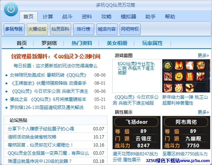Image resolution: width=212 pixels, height=165 pixels.
Task: Click the window title 多玩QQ仙灵万花筒
Action: coord(116,5)
